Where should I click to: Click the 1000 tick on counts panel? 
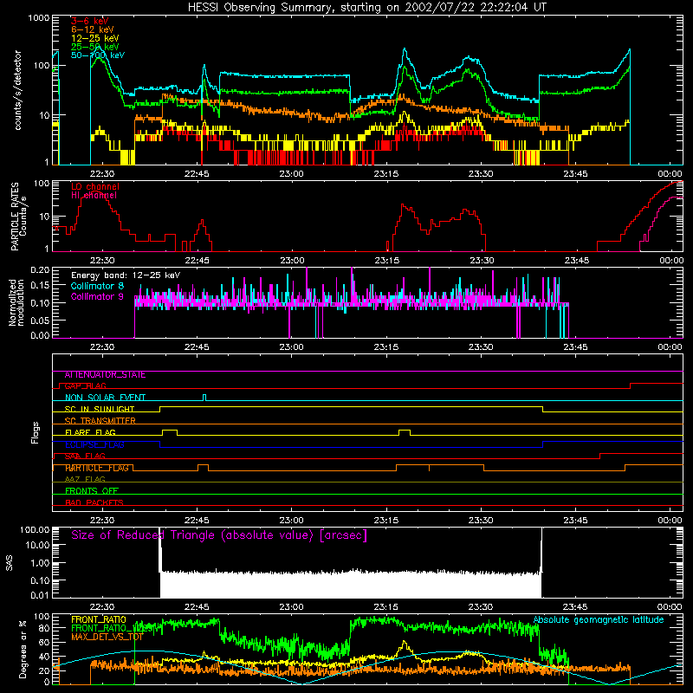(38, 18)
